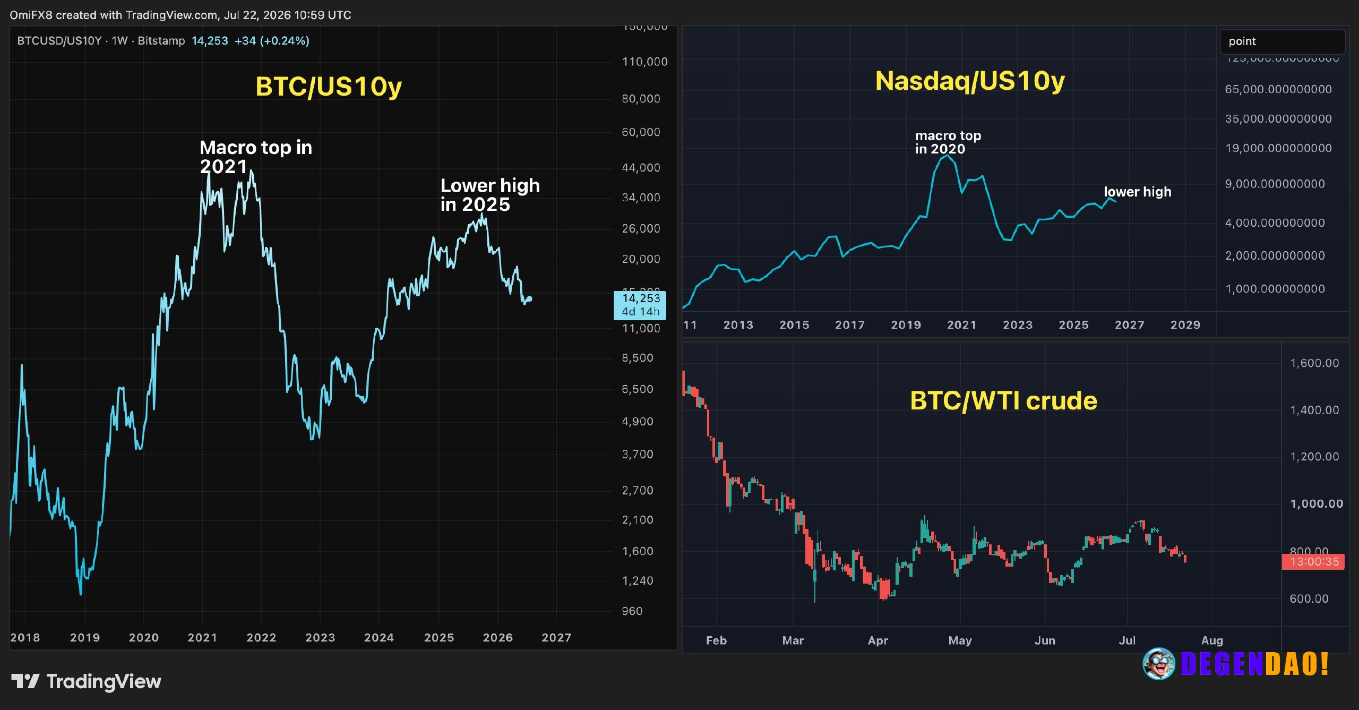Click the 20,000 price scale label
Screen dimensions: 1359x710
pyautogui.click(x=641, y=259)
